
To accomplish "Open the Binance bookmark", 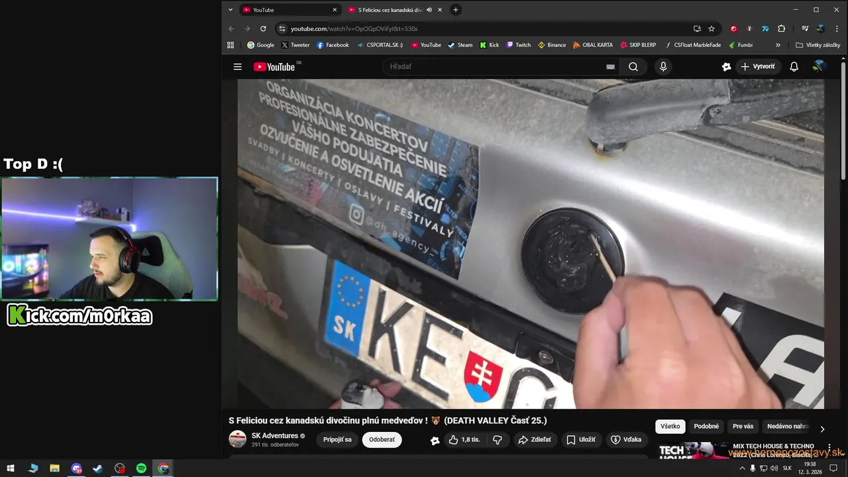I will pyautogui.click(x=552, y=45).
